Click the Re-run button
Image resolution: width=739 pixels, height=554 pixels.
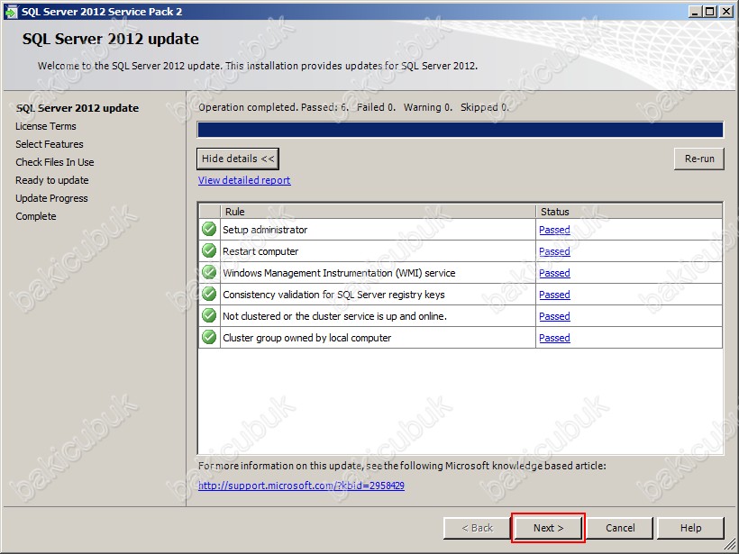699,159
